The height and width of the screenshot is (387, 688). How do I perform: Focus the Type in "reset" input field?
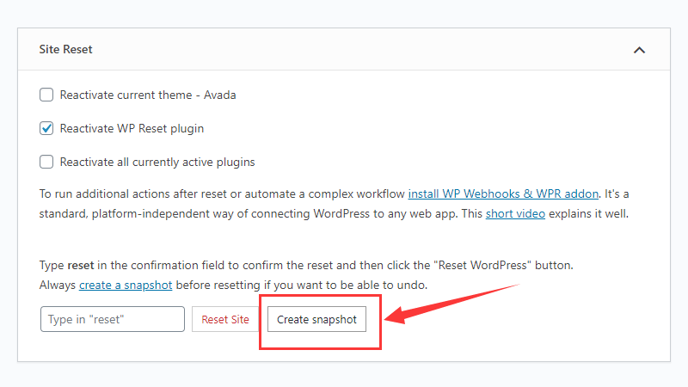coord(113,319)
